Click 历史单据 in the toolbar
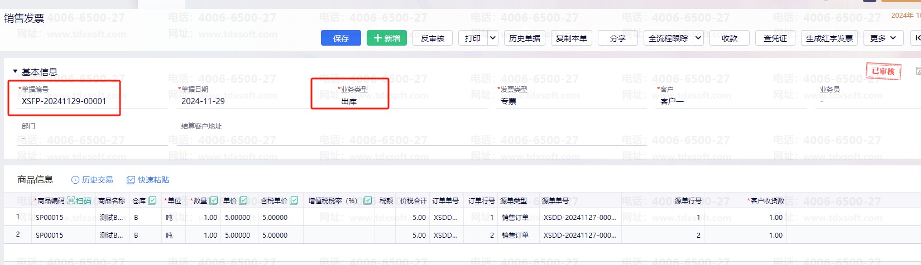 525,38
